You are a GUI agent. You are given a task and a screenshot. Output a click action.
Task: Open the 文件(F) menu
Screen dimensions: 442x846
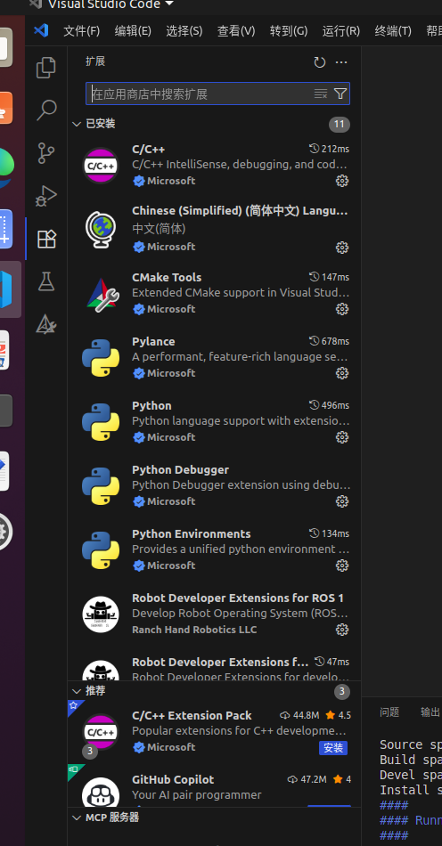(81, 31)
